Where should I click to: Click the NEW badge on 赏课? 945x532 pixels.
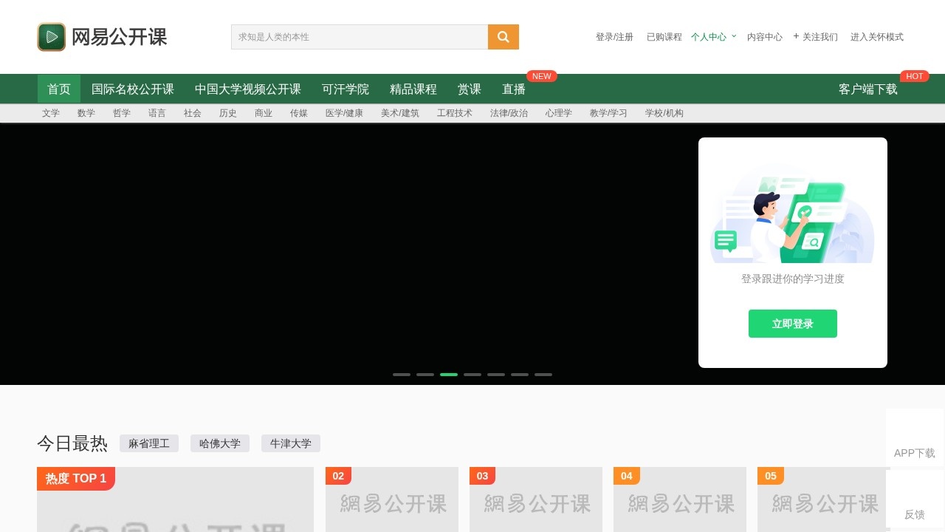click(x=541, y=76)
